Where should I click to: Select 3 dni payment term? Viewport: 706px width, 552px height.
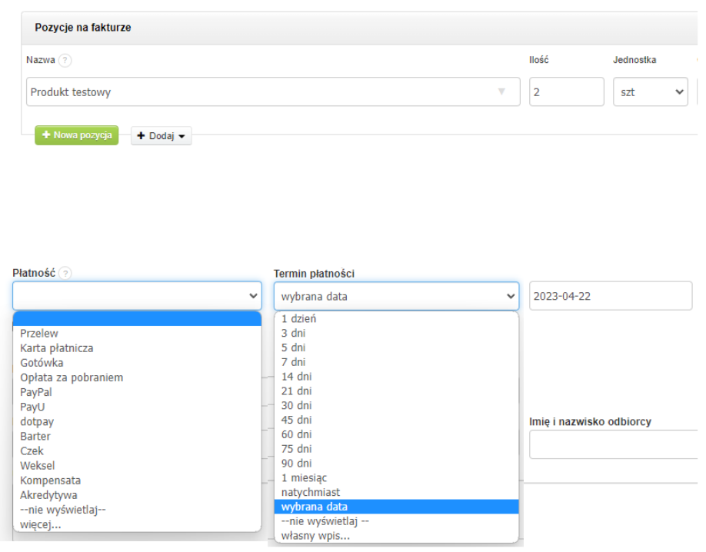(x=396, y=333)
